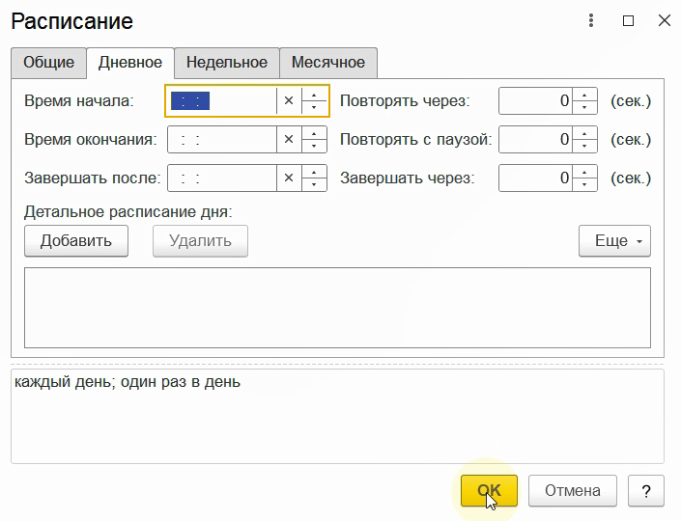The image size is (681, 521).
Task: Decrease the Время окончания value with down arrow
Action: click(x=315, y=146)
